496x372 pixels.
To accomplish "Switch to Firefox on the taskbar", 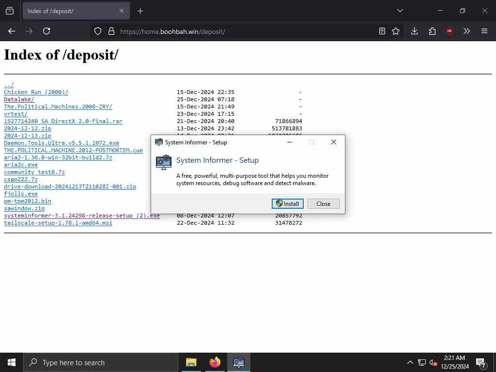I will tap(215, 362).
